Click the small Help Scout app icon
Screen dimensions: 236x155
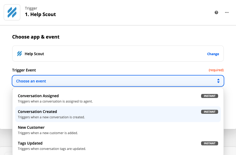tap(19, 54)
